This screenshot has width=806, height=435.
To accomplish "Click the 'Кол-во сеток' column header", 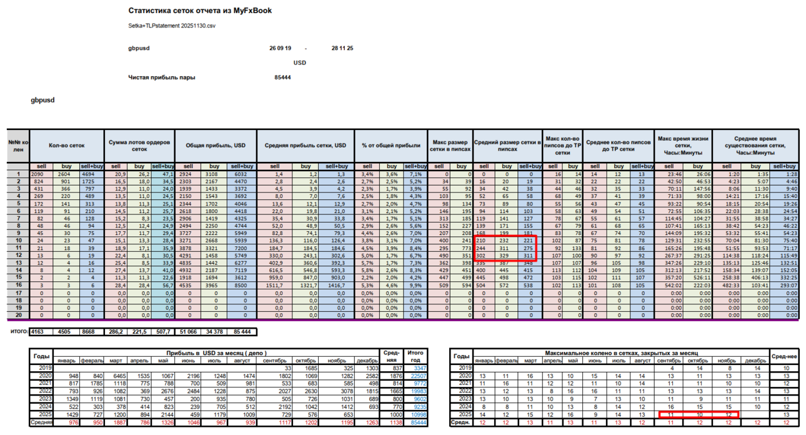I will click(66, 146).
